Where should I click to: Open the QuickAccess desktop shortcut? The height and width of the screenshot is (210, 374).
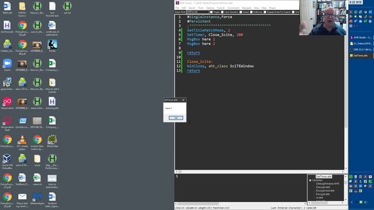(x=22, y=122)
